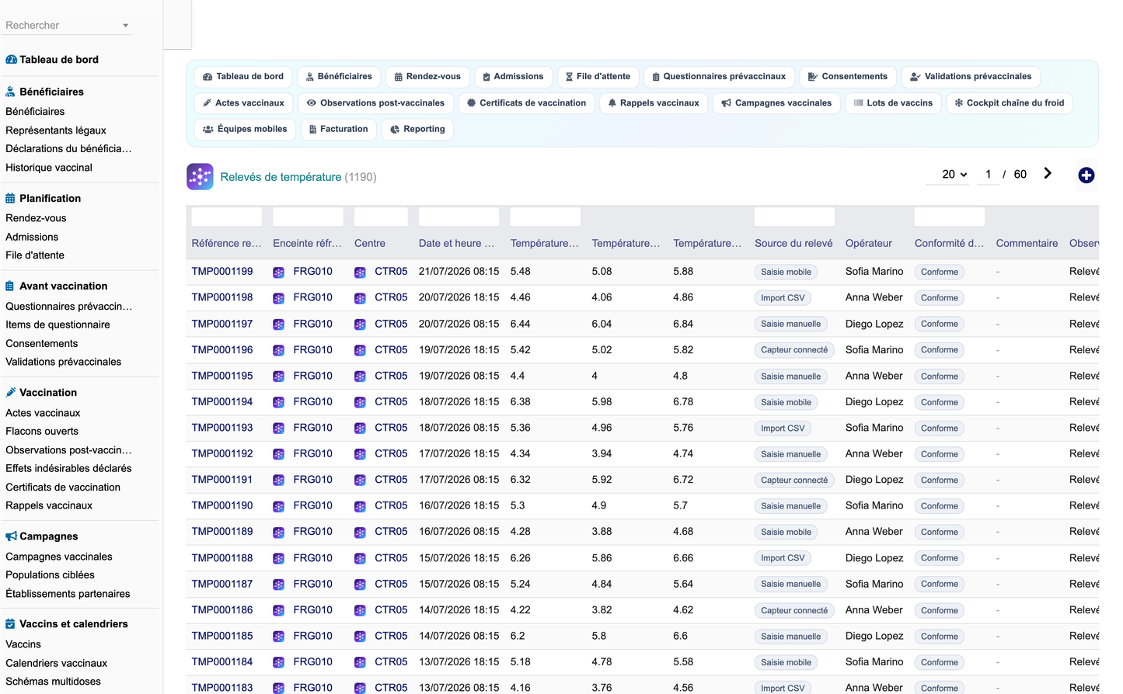Viewport: 1123px width, 694px height.
Task: Sort by Commentaire column header
Action: [x=1027, y=244]
